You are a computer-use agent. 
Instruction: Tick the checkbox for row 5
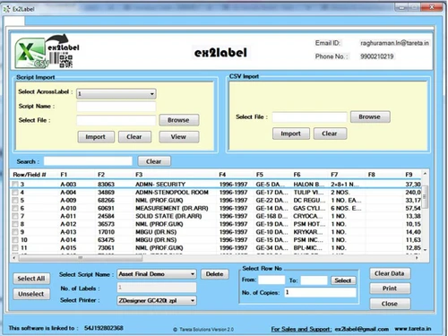pos(15,200)
